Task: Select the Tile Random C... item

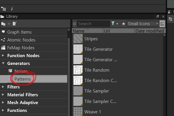Action: 101,81
